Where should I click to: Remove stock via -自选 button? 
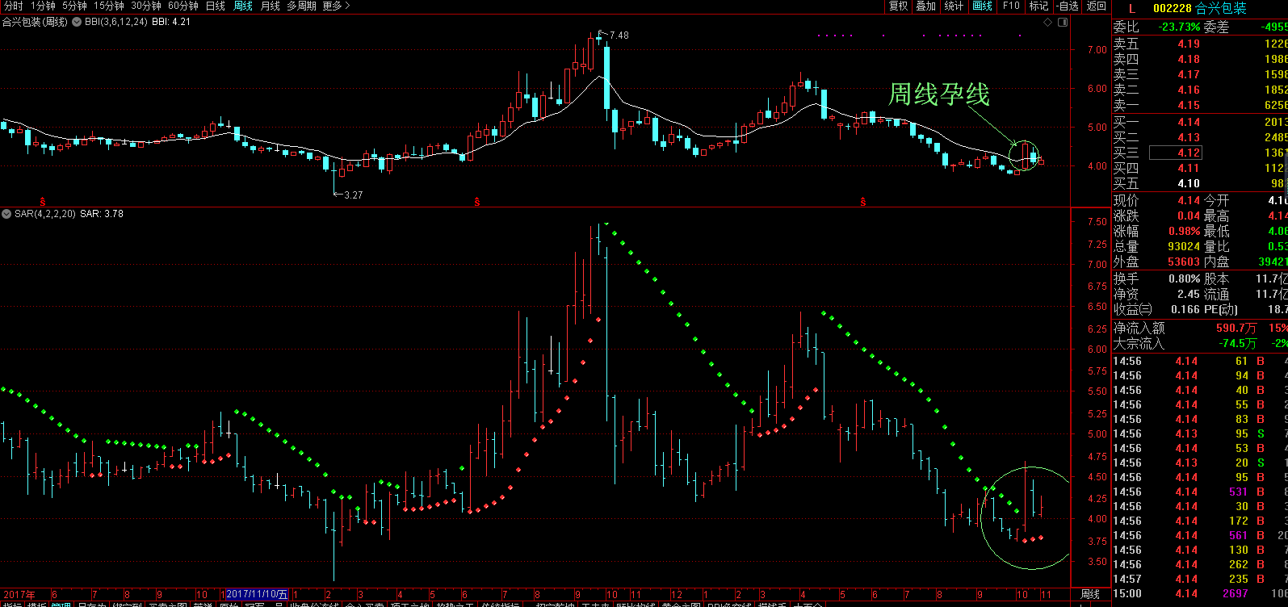[1067, 6]
